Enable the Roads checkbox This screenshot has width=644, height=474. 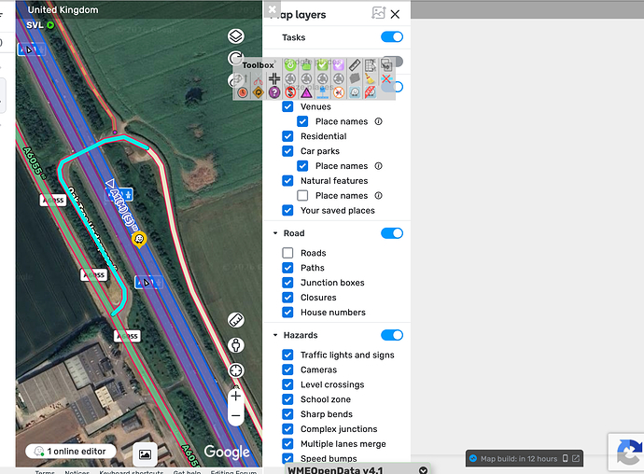(287, 253)
